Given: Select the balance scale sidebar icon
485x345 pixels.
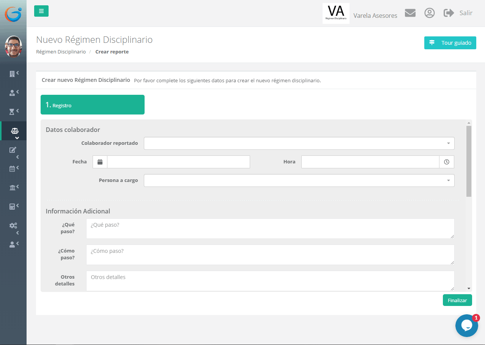Looking at the screenshot, I should coord(14,131).
